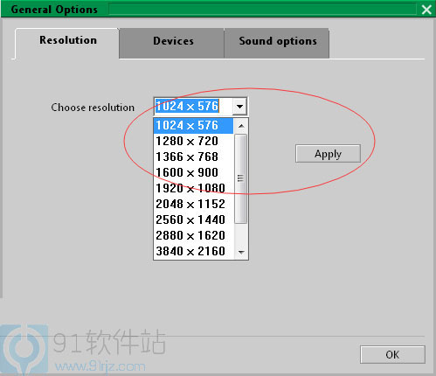Close the General Options dialog

(426, 10)
